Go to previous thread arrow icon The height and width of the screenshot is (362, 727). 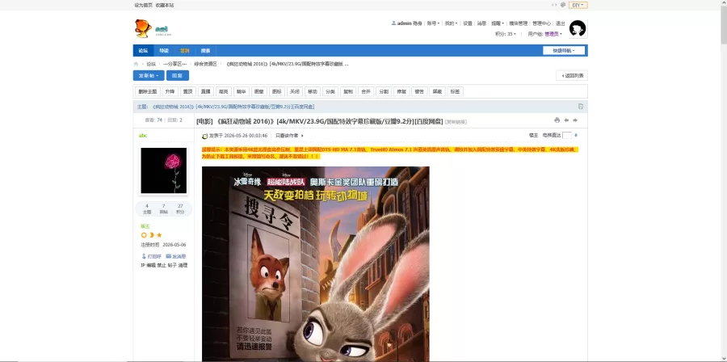tap(566, 120)
